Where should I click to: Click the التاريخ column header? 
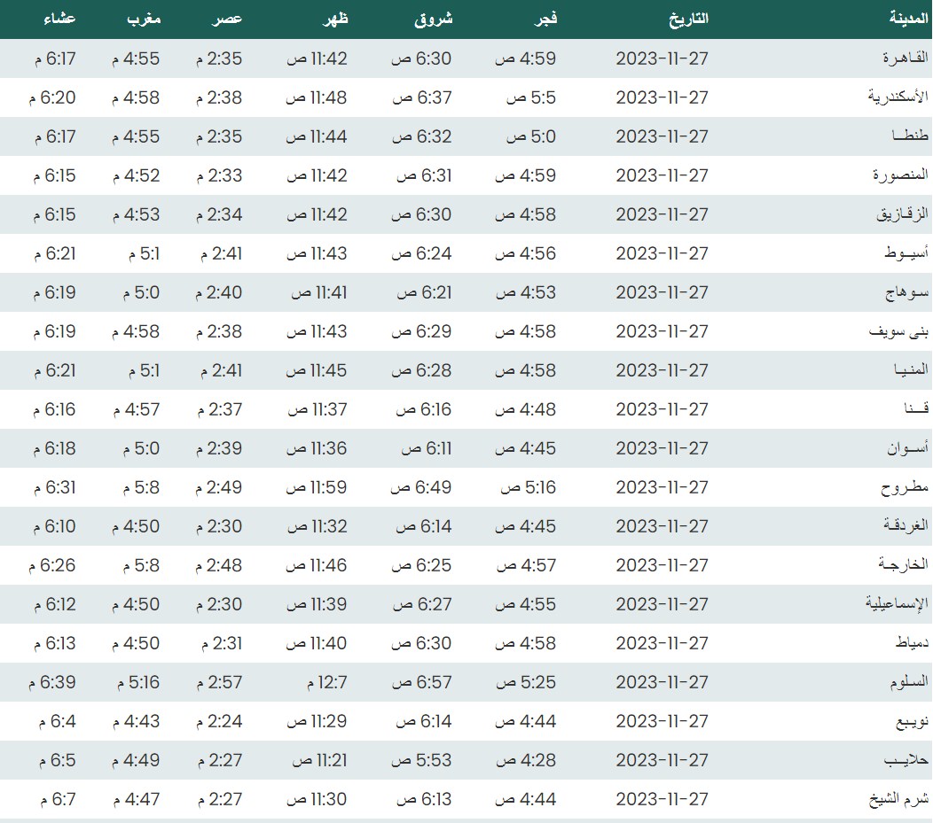[x=687, y=19]
